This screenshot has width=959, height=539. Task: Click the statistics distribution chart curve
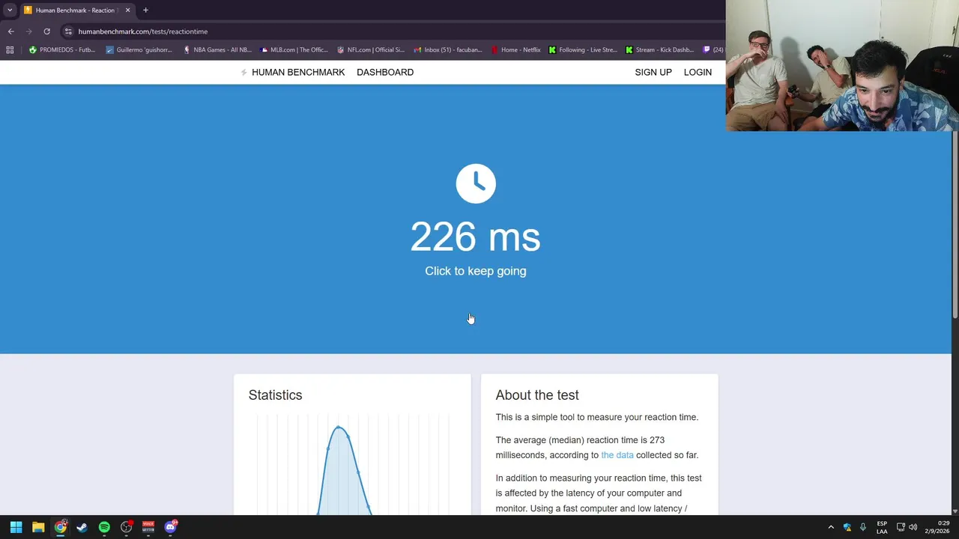[x=342, y=470]
